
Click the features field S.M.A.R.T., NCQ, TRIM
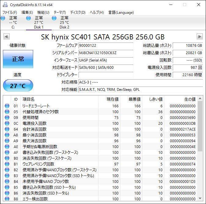point(141,90)
